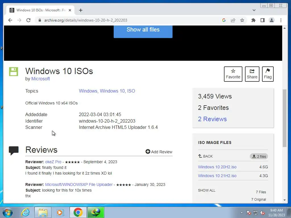The height and width of the screenshot is (218, 291).
Task: Toggle the side panel icon
Action: [262, 20]
